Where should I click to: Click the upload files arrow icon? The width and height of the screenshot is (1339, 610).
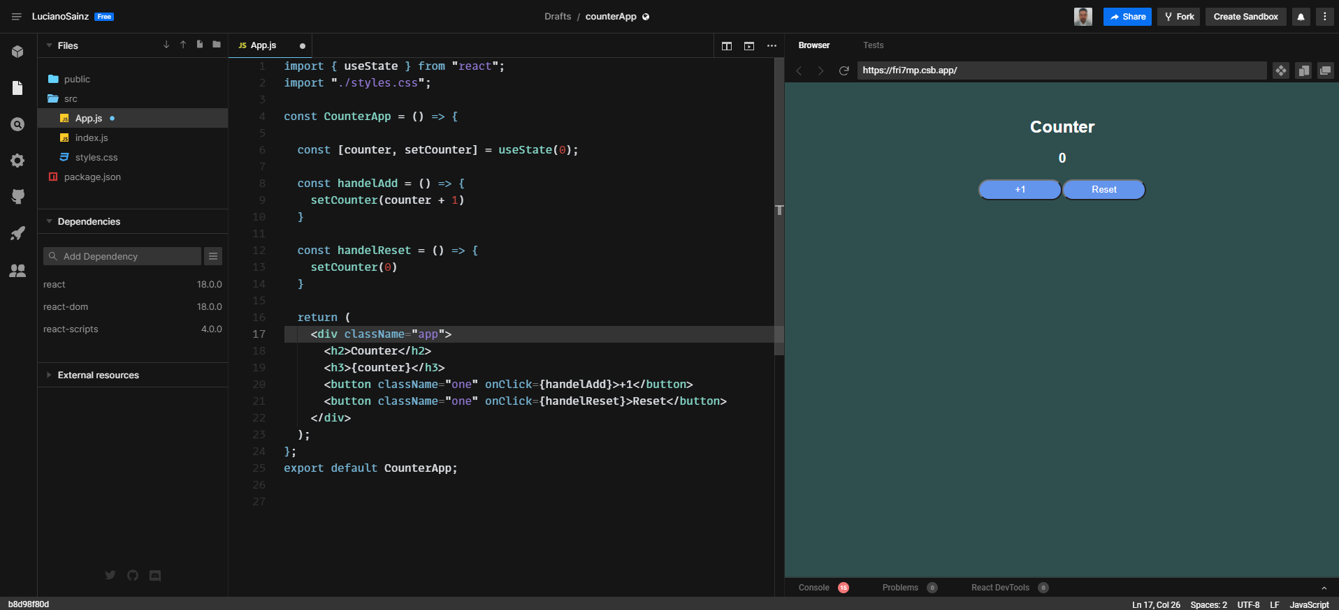(183, 45)
